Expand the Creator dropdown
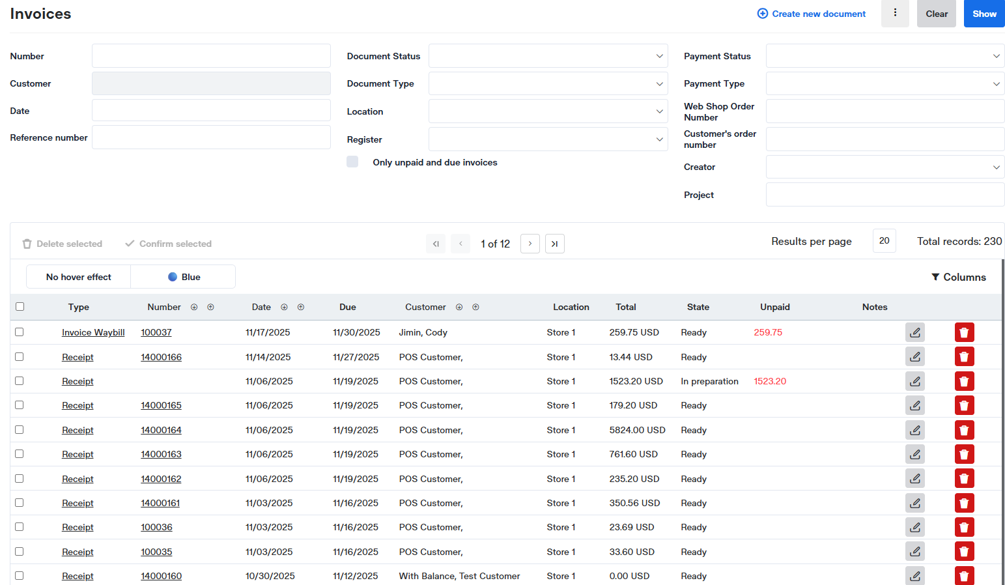Image resolution: width=1005 pixels, height=585 pixels. tap(885, 167)
